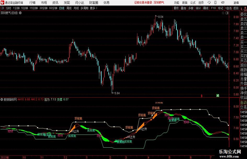The image size is (247, 159).
Task: Click the 复权 toolbar button
Action: click(x=176, y=8)
